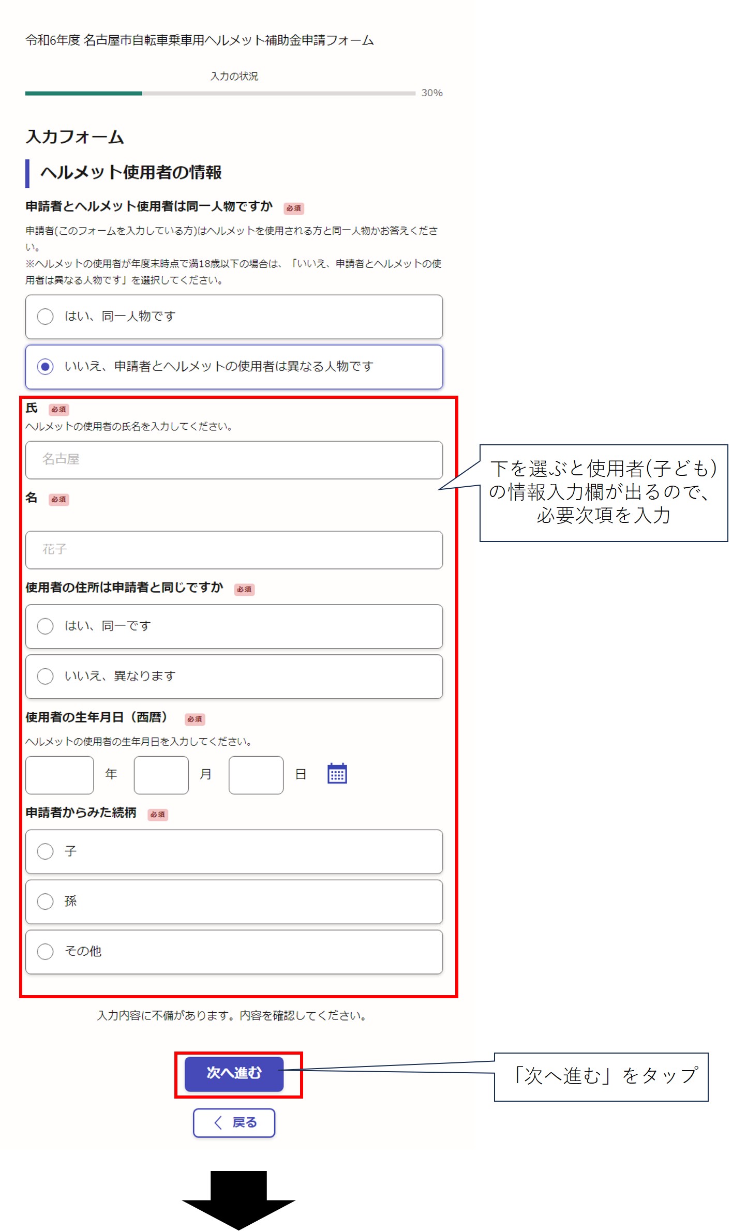Select 'はい、同一人物です' radio option

tap(46, 317)
